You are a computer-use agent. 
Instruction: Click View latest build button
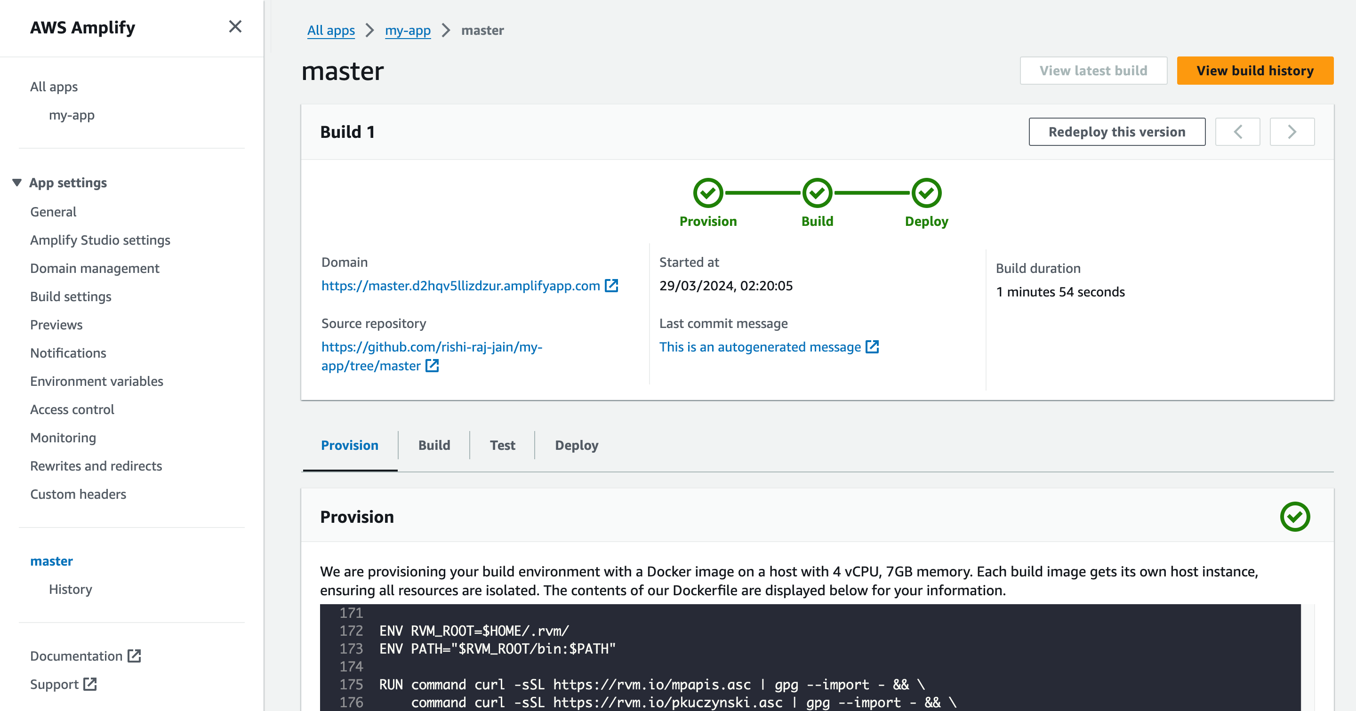coord(1093,71)
